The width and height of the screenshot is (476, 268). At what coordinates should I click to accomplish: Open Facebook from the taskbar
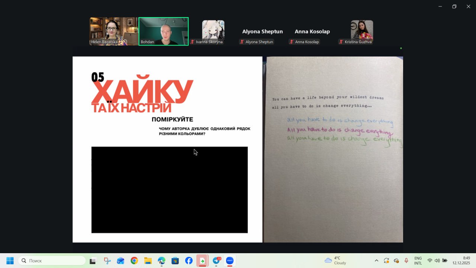(189, 261)
